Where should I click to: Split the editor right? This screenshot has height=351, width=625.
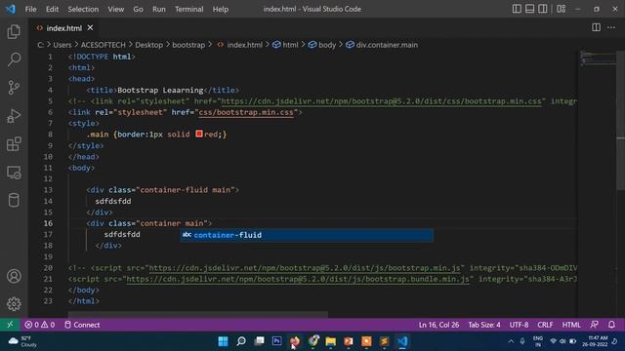597,27
